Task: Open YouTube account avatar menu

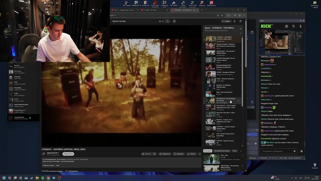Action: tap(241, 21)
